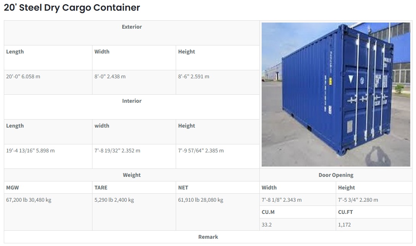Select the Interior section header
Image resolution: width=416 pixels, height=246 pixels.
[x=131, y=101]
